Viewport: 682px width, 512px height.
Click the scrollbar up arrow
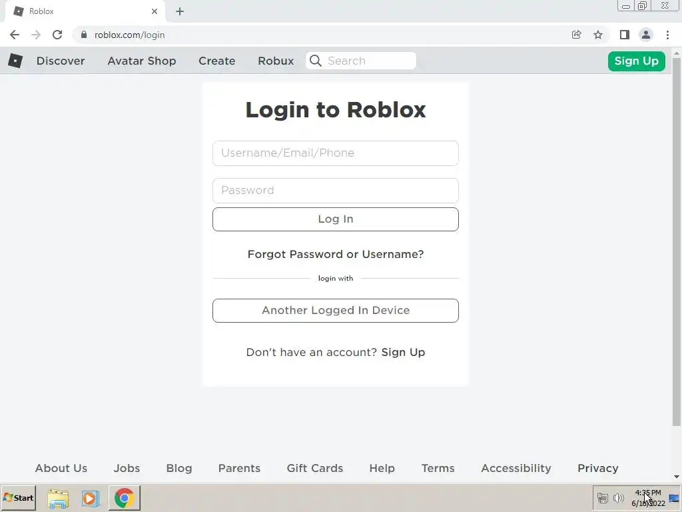(x=677, y=53)
